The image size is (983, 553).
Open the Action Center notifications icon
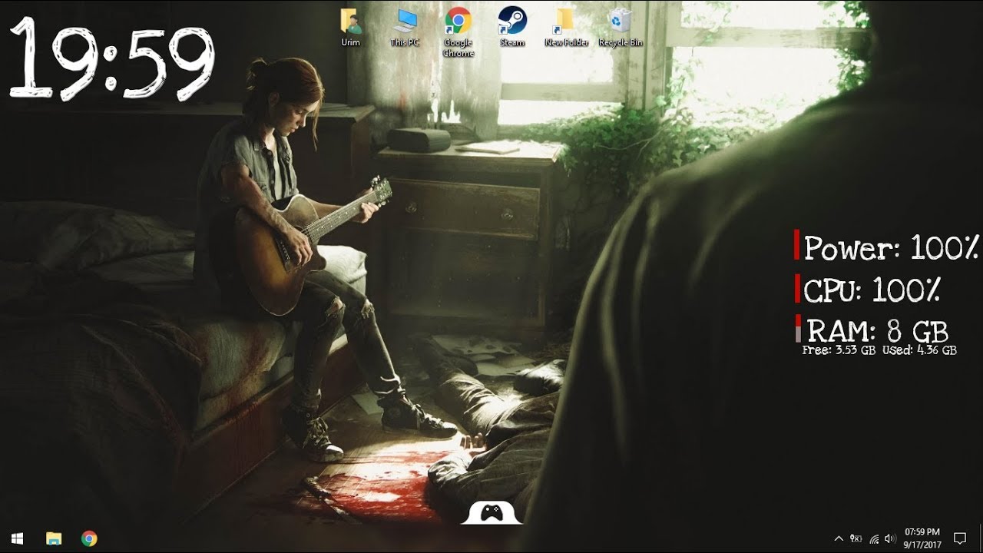960,538
